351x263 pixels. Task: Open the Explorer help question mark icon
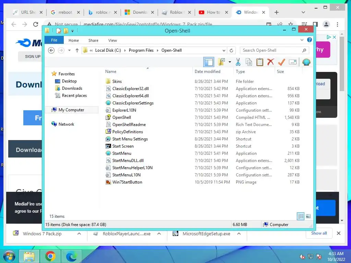[310, 40]
